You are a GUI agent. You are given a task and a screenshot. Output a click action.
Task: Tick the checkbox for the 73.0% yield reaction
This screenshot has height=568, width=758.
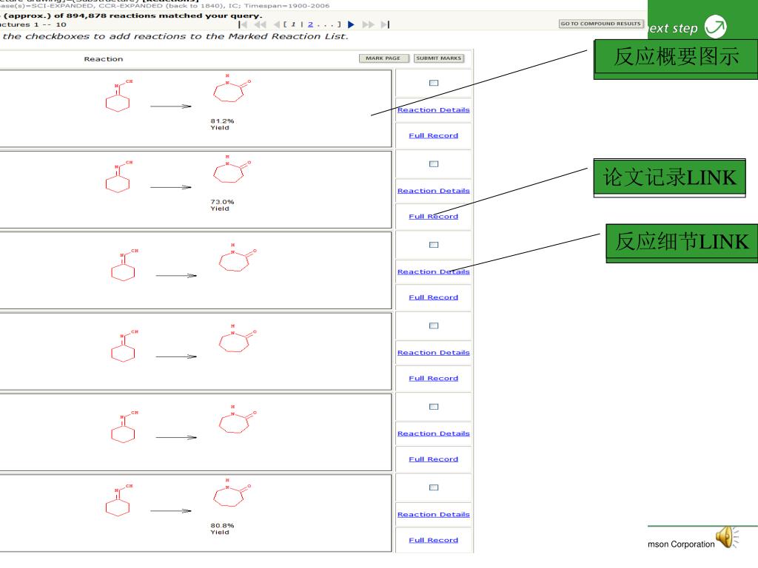(x=434, y=163)
